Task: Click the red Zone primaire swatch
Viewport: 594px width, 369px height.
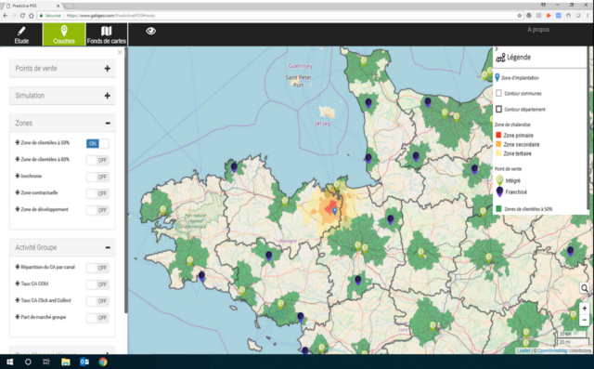Action: (x=498, y=135)
